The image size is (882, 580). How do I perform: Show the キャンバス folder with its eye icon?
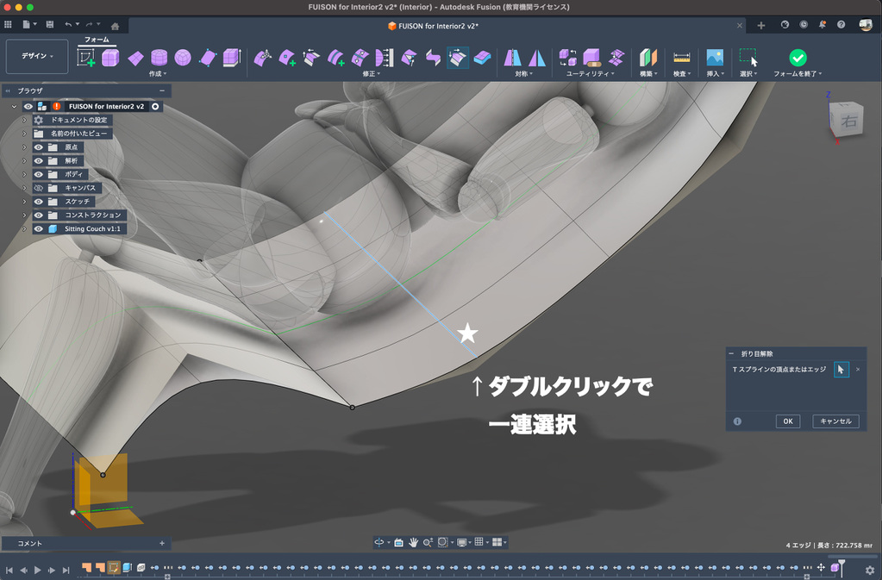[x=39, y=188]
